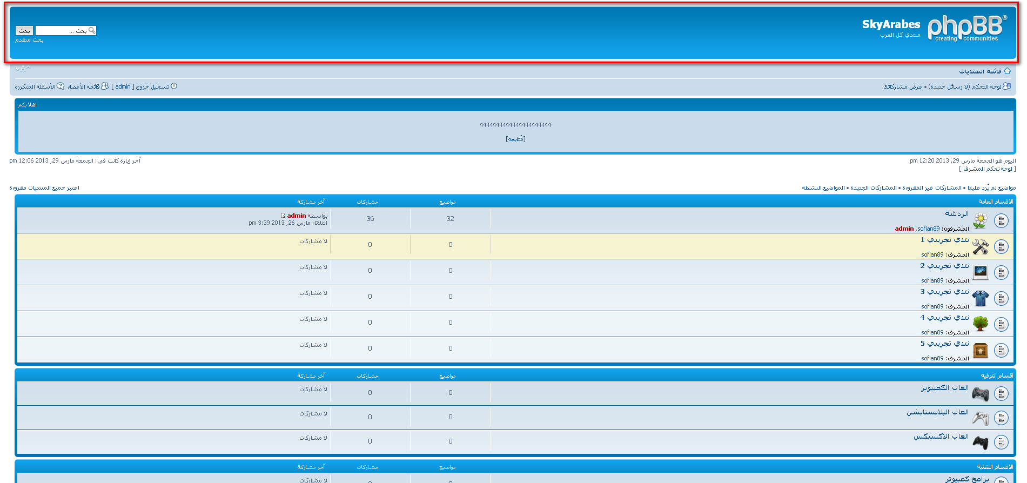Click the تسجيل خروج logout link
The height and width of the screenshot is (483, 1027).
(152, 86)
